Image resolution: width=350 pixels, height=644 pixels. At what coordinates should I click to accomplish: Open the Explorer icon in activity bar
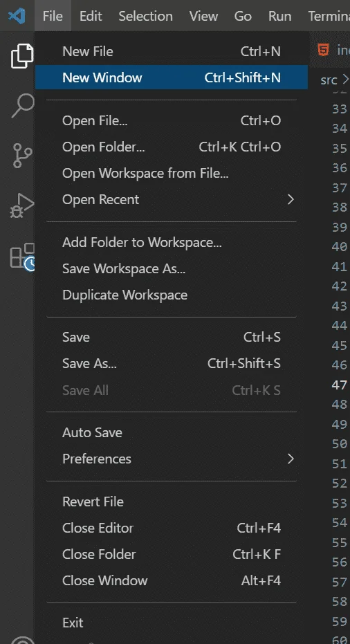pyautogui.click(x=21, y=55)
